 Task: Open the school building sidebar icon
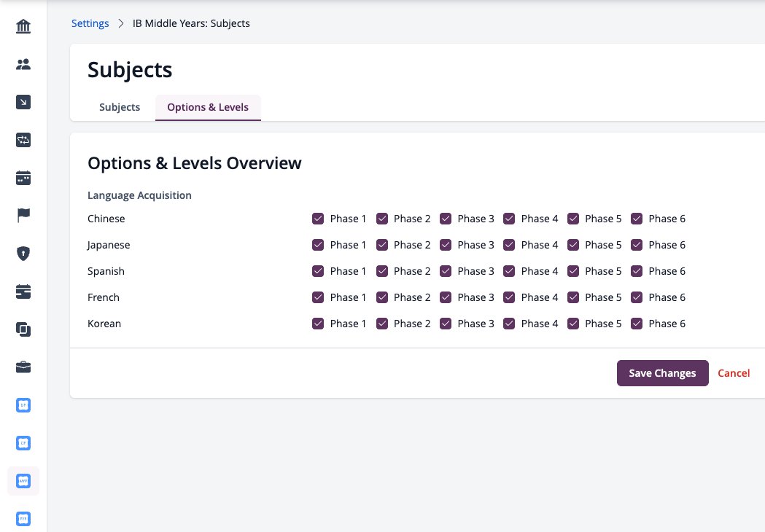(x=23, y=26)
